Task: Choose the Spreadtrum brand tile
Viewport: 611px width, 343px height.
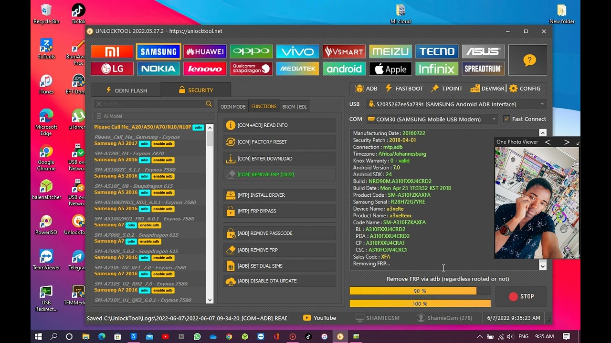Action: point(483,69)
